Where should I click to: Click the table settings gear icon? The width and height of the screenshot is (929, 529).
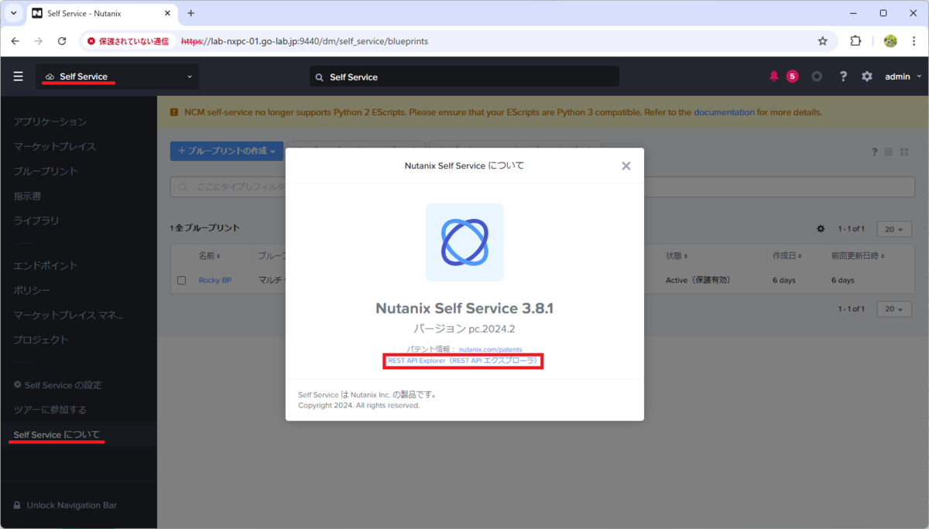point(821,229)
